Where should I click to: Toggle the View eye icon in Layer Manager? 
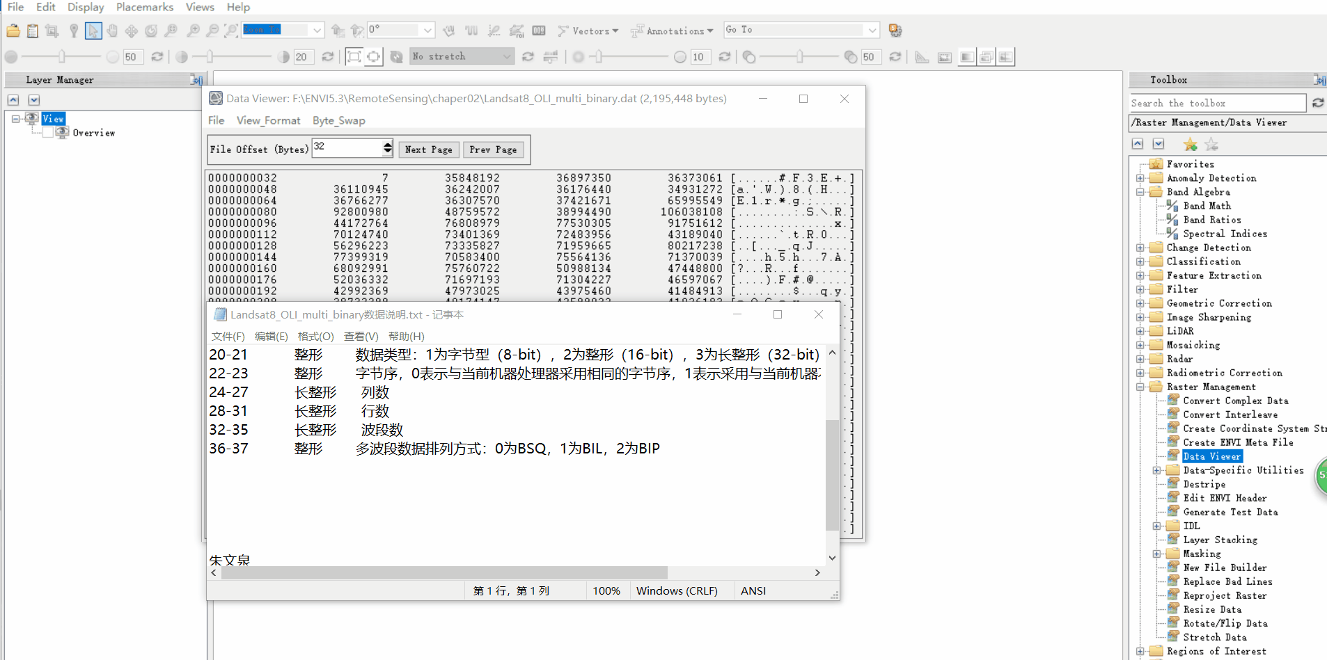pos(32,119)
